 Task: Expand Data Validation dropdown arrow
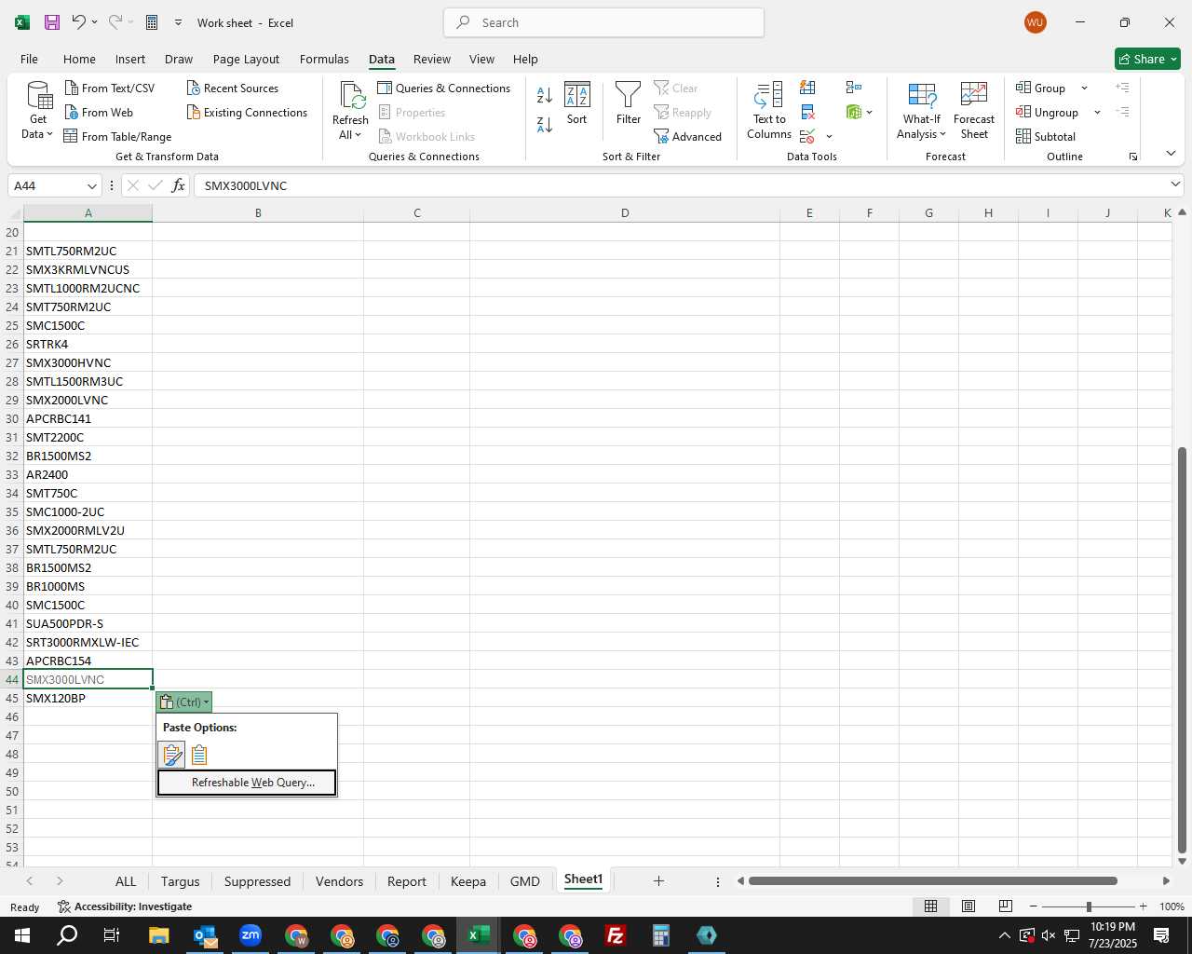click(829, 137)
